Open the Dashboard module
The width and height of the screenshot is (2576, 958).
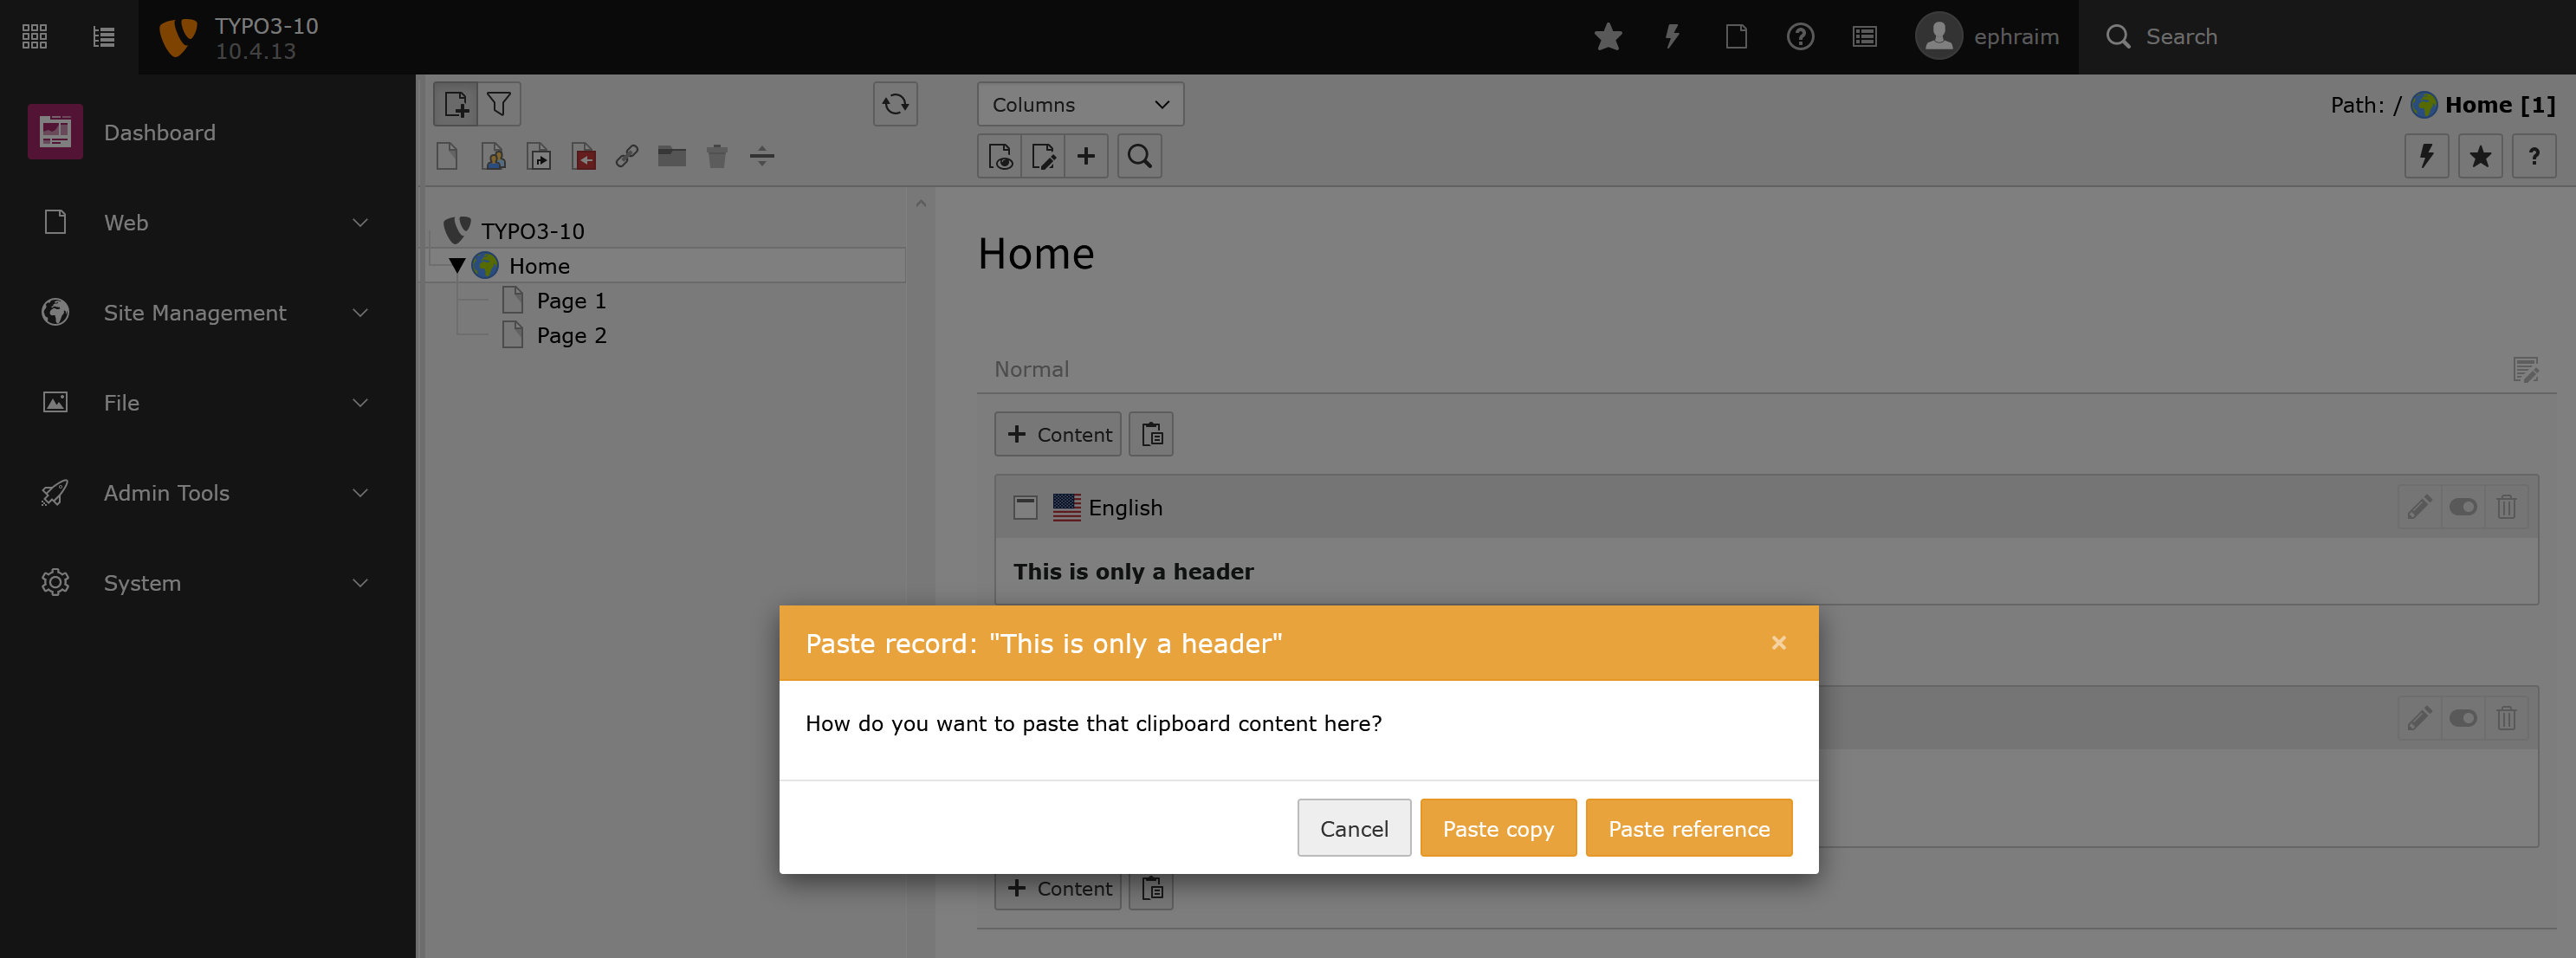pyautogui.click(x=158, y=132)
